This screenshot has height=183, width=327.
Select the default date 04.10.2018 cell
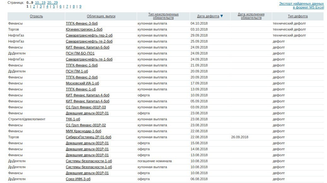[199, 23]
